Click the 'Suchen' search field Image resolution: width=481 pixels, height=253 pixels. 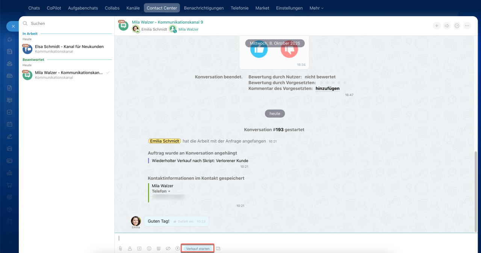[68, 23]
